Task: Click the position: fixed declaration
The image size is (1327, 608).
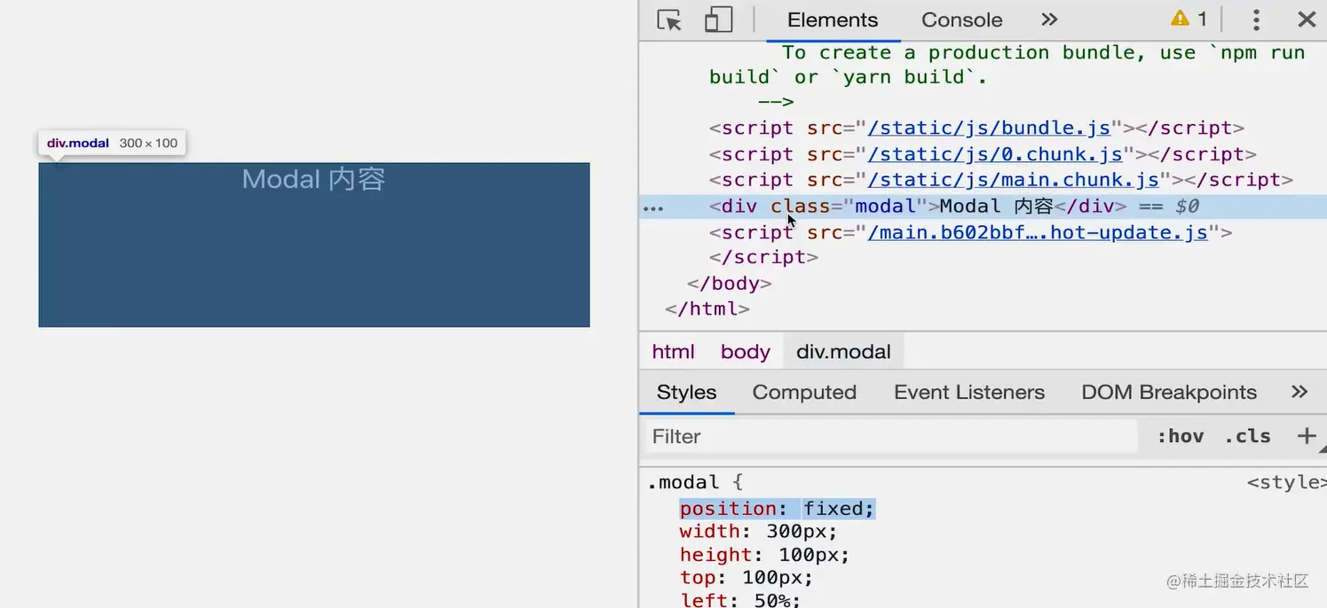Action: pos(778,509)
